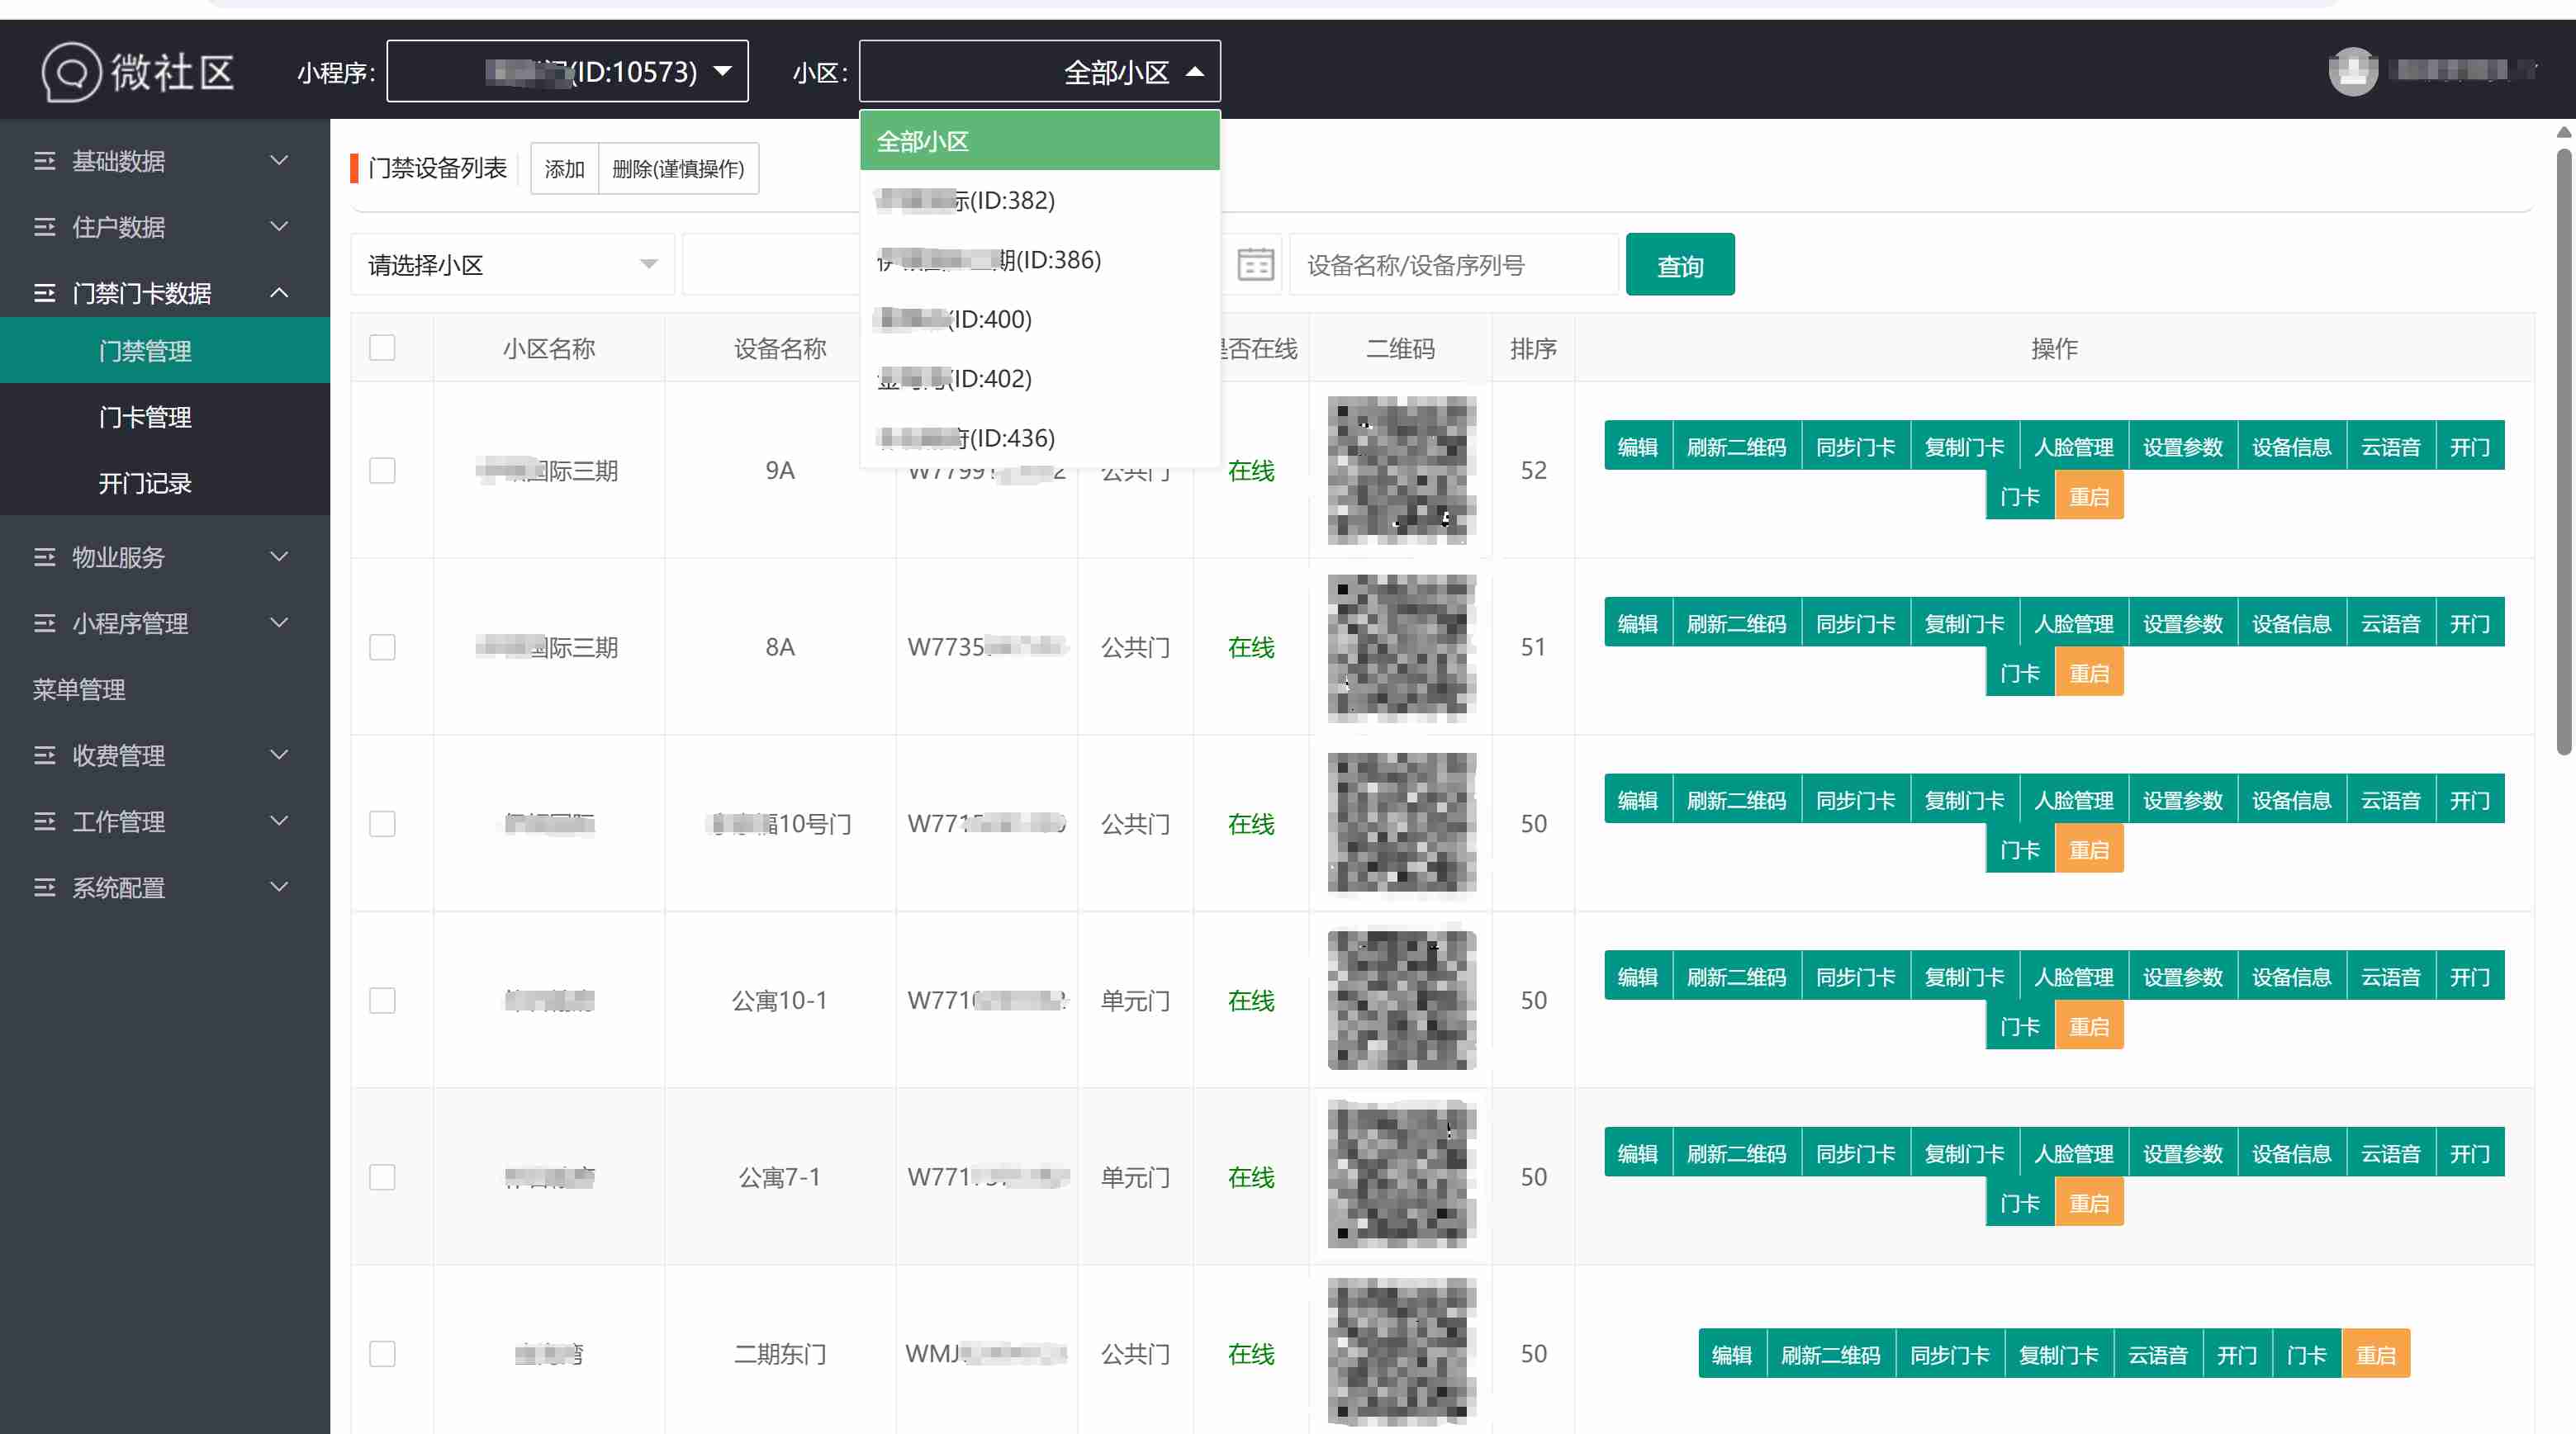Select the ID:400 community option
Image resolution: width=2576 pixels, height=1434 pixels.
1039,319
